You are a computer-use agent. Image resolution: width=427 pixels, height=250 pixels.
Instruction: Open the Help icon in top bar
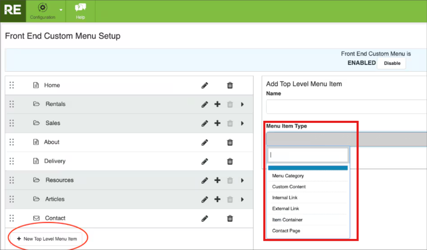click(x=80, y=11)
